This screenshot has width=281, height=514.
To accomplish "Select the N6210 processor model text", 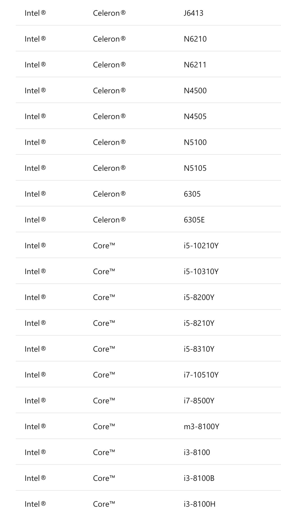I will point(195,39).
